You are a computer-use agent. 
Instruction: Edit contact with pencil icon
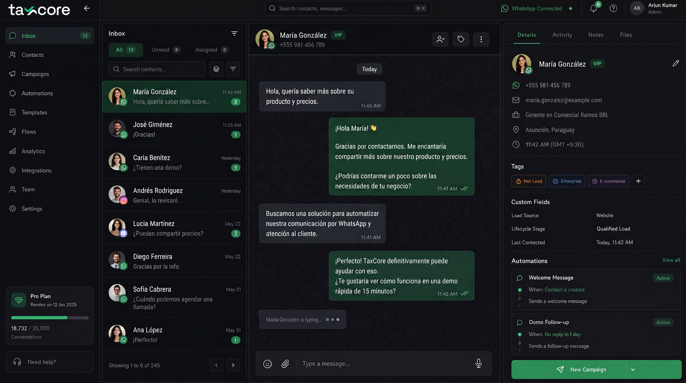676,63
